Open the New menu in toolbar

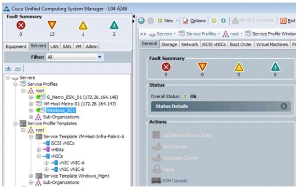pyautogui.click(x=168, y=21)
